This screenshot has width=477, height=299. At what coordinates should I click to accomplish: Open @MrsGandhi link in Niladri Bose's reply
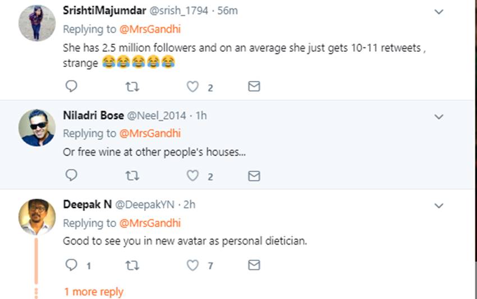[150, 134]
